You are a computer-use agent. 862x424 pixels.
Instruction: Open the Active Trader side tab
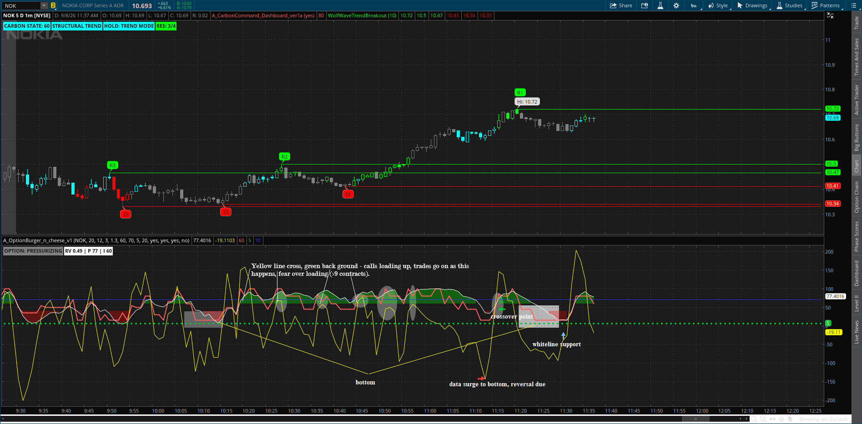[857, 100]
